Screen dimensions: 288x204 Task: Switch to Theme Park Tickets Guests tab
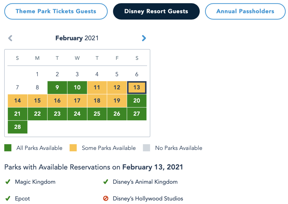tap(56, 11)
